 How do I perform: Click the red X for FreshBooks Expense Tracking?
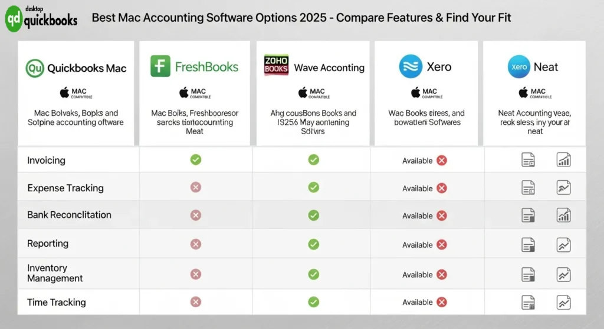coord(196,187)
